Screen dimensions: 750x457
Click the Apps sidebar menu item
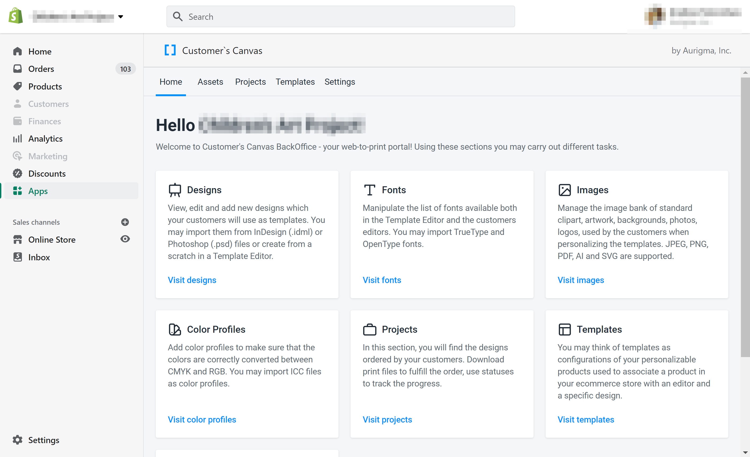38,191
